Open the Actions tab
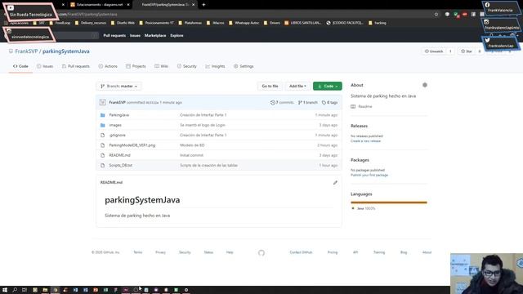 (x=108, y=66)
